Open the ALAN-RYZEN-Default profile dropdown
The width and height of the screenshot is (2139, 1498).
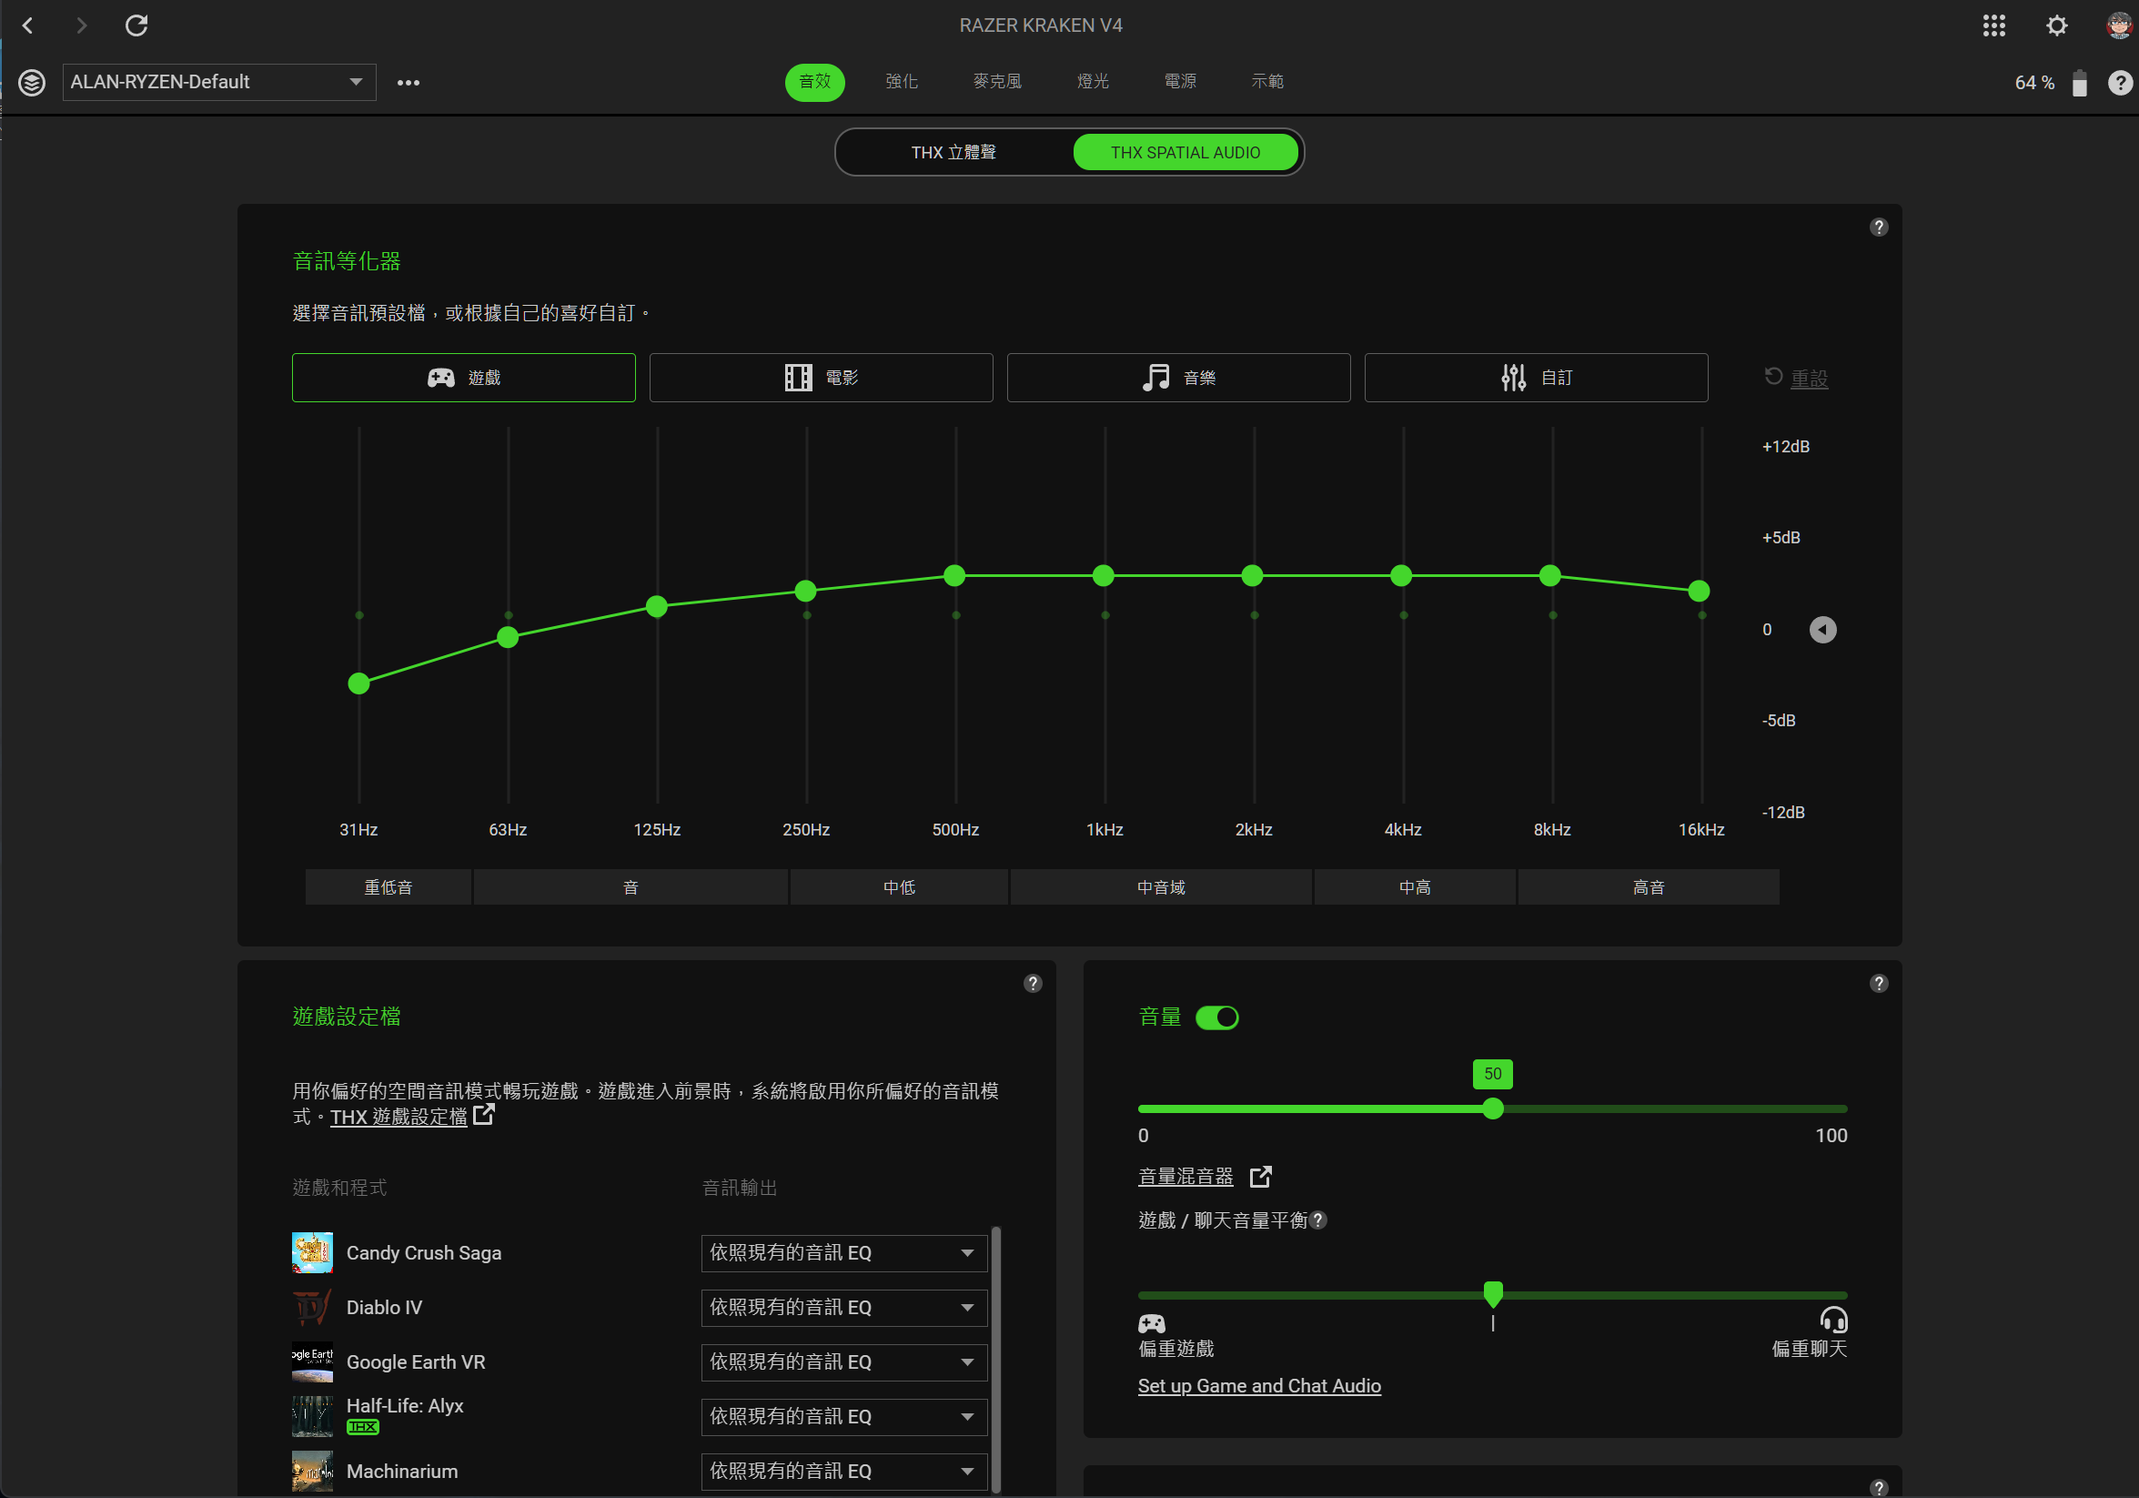point(219,82)
